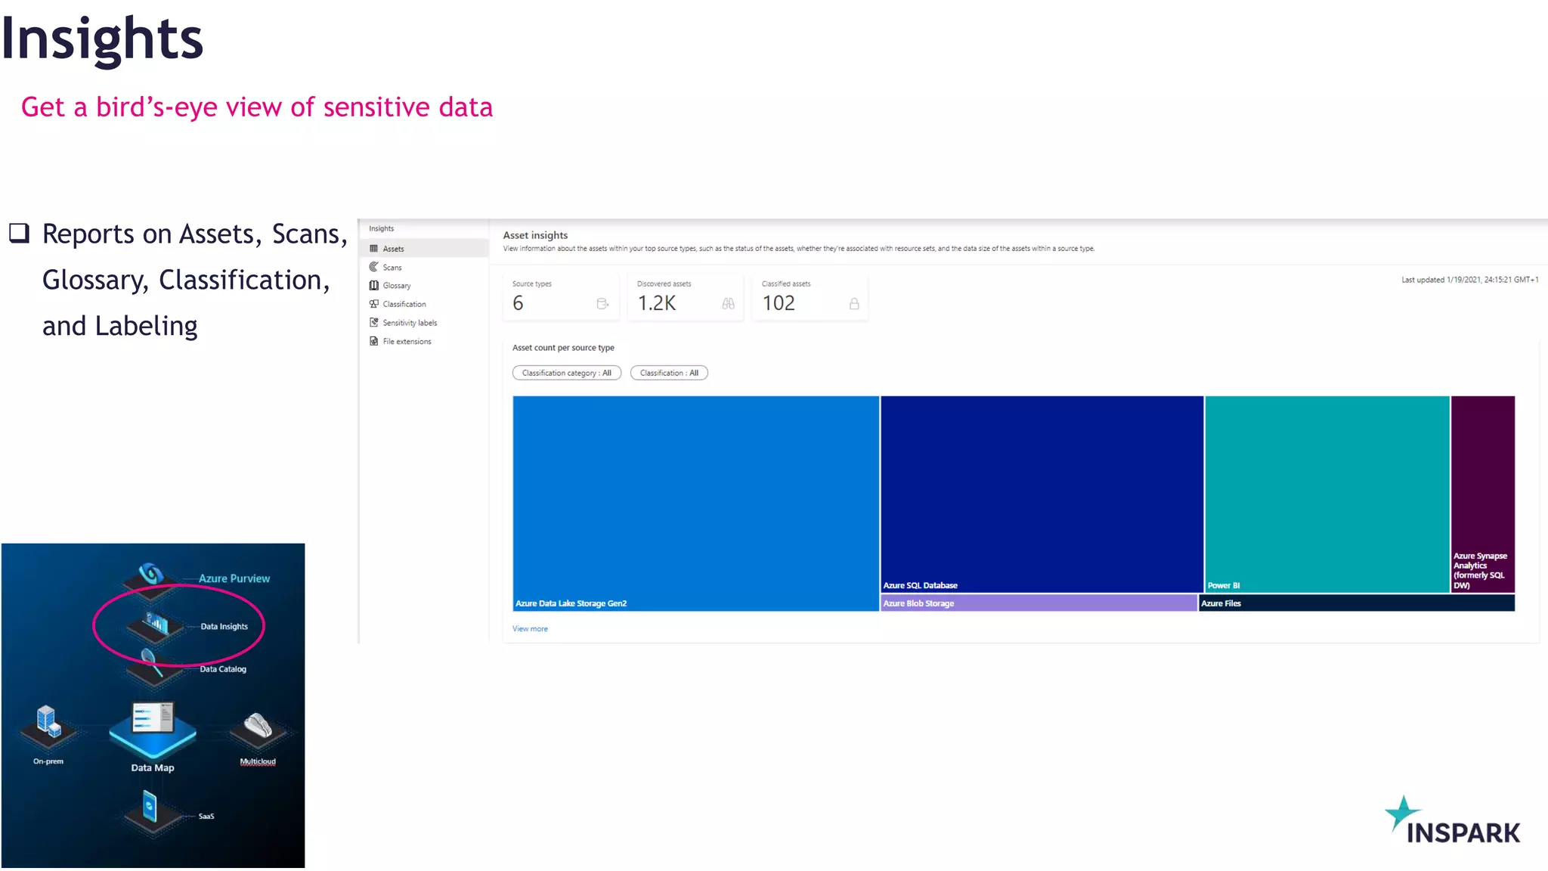The width and height of the screenshot is (1548, 871).
Task: Click the Classification icon in sidebar
Action: 373,304
